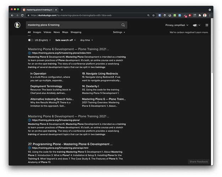Open the Alternative Indexing/Search Solu... sitelink
222x177 pixels.
52,99
